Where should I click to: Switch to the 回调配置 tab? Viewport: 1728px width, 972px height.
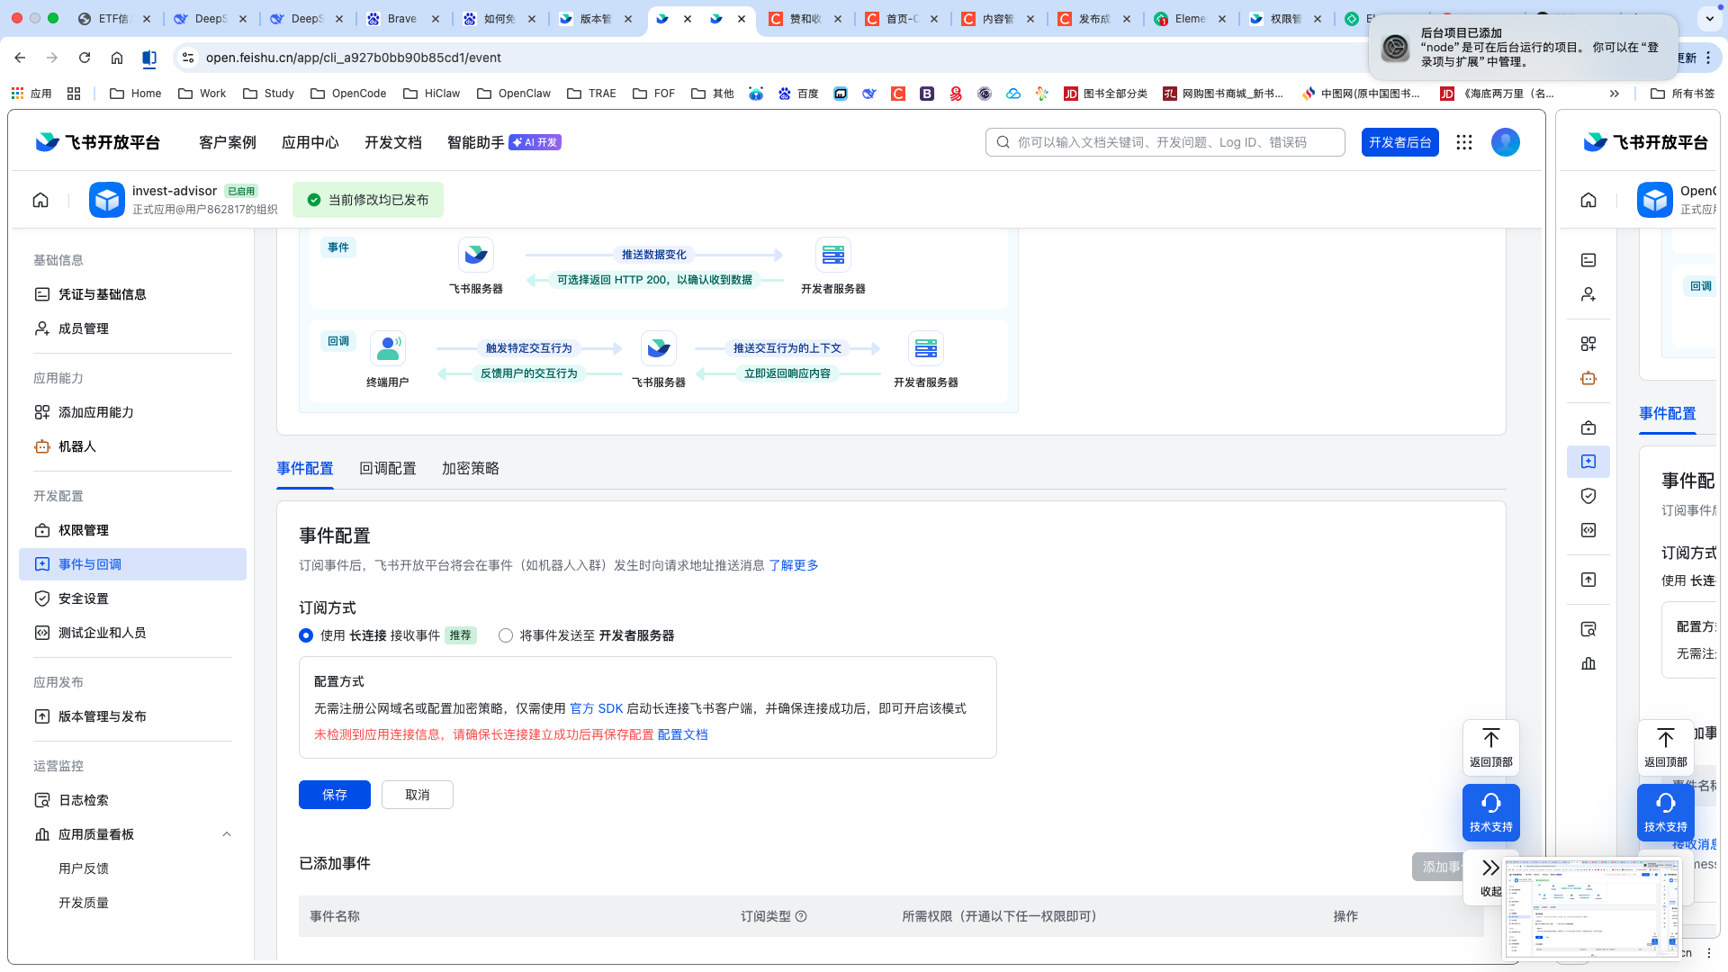point(388,468)
